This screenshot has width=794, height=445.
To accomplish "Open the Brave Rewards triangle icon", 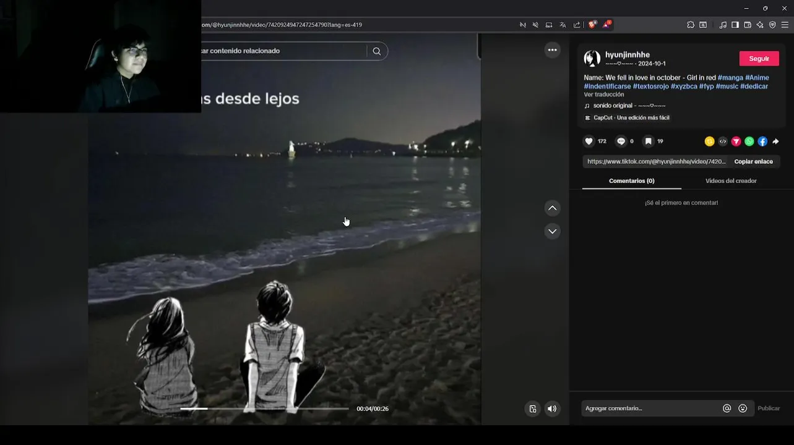I will coord(607,25).
